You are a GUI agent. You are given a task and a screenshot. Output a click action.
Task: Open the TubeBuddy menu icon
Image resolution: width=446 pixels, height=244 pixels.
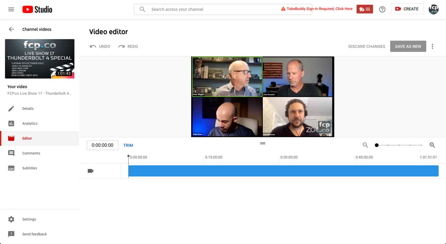[x=365, y=9]
